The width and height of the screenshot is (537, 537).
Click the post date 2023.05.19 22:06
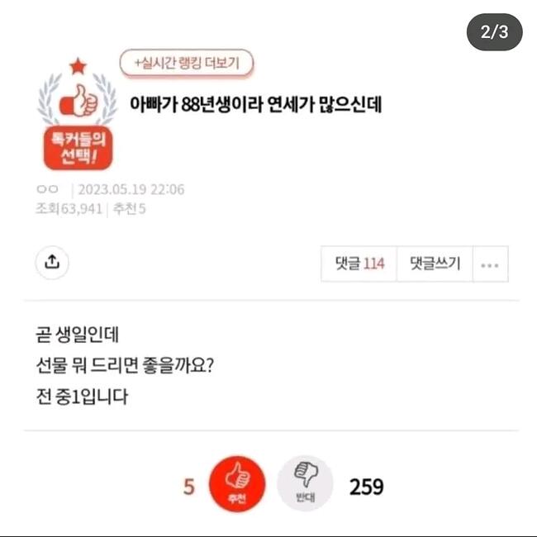point(131,189)
